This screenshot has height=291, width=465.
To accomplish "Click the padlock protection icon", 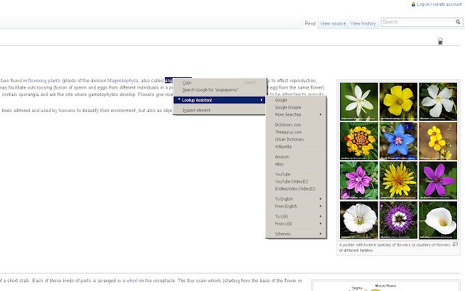I will pos(440,41).
